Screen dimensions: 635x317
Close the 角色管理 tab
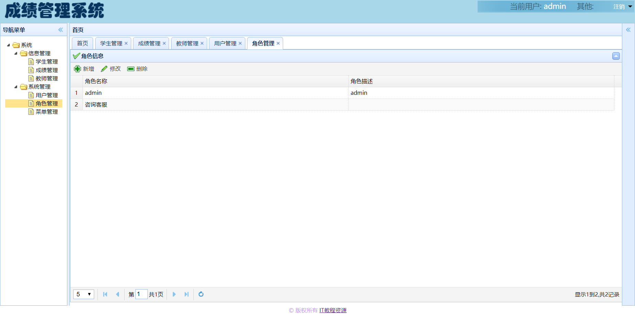tap(278, 43)
